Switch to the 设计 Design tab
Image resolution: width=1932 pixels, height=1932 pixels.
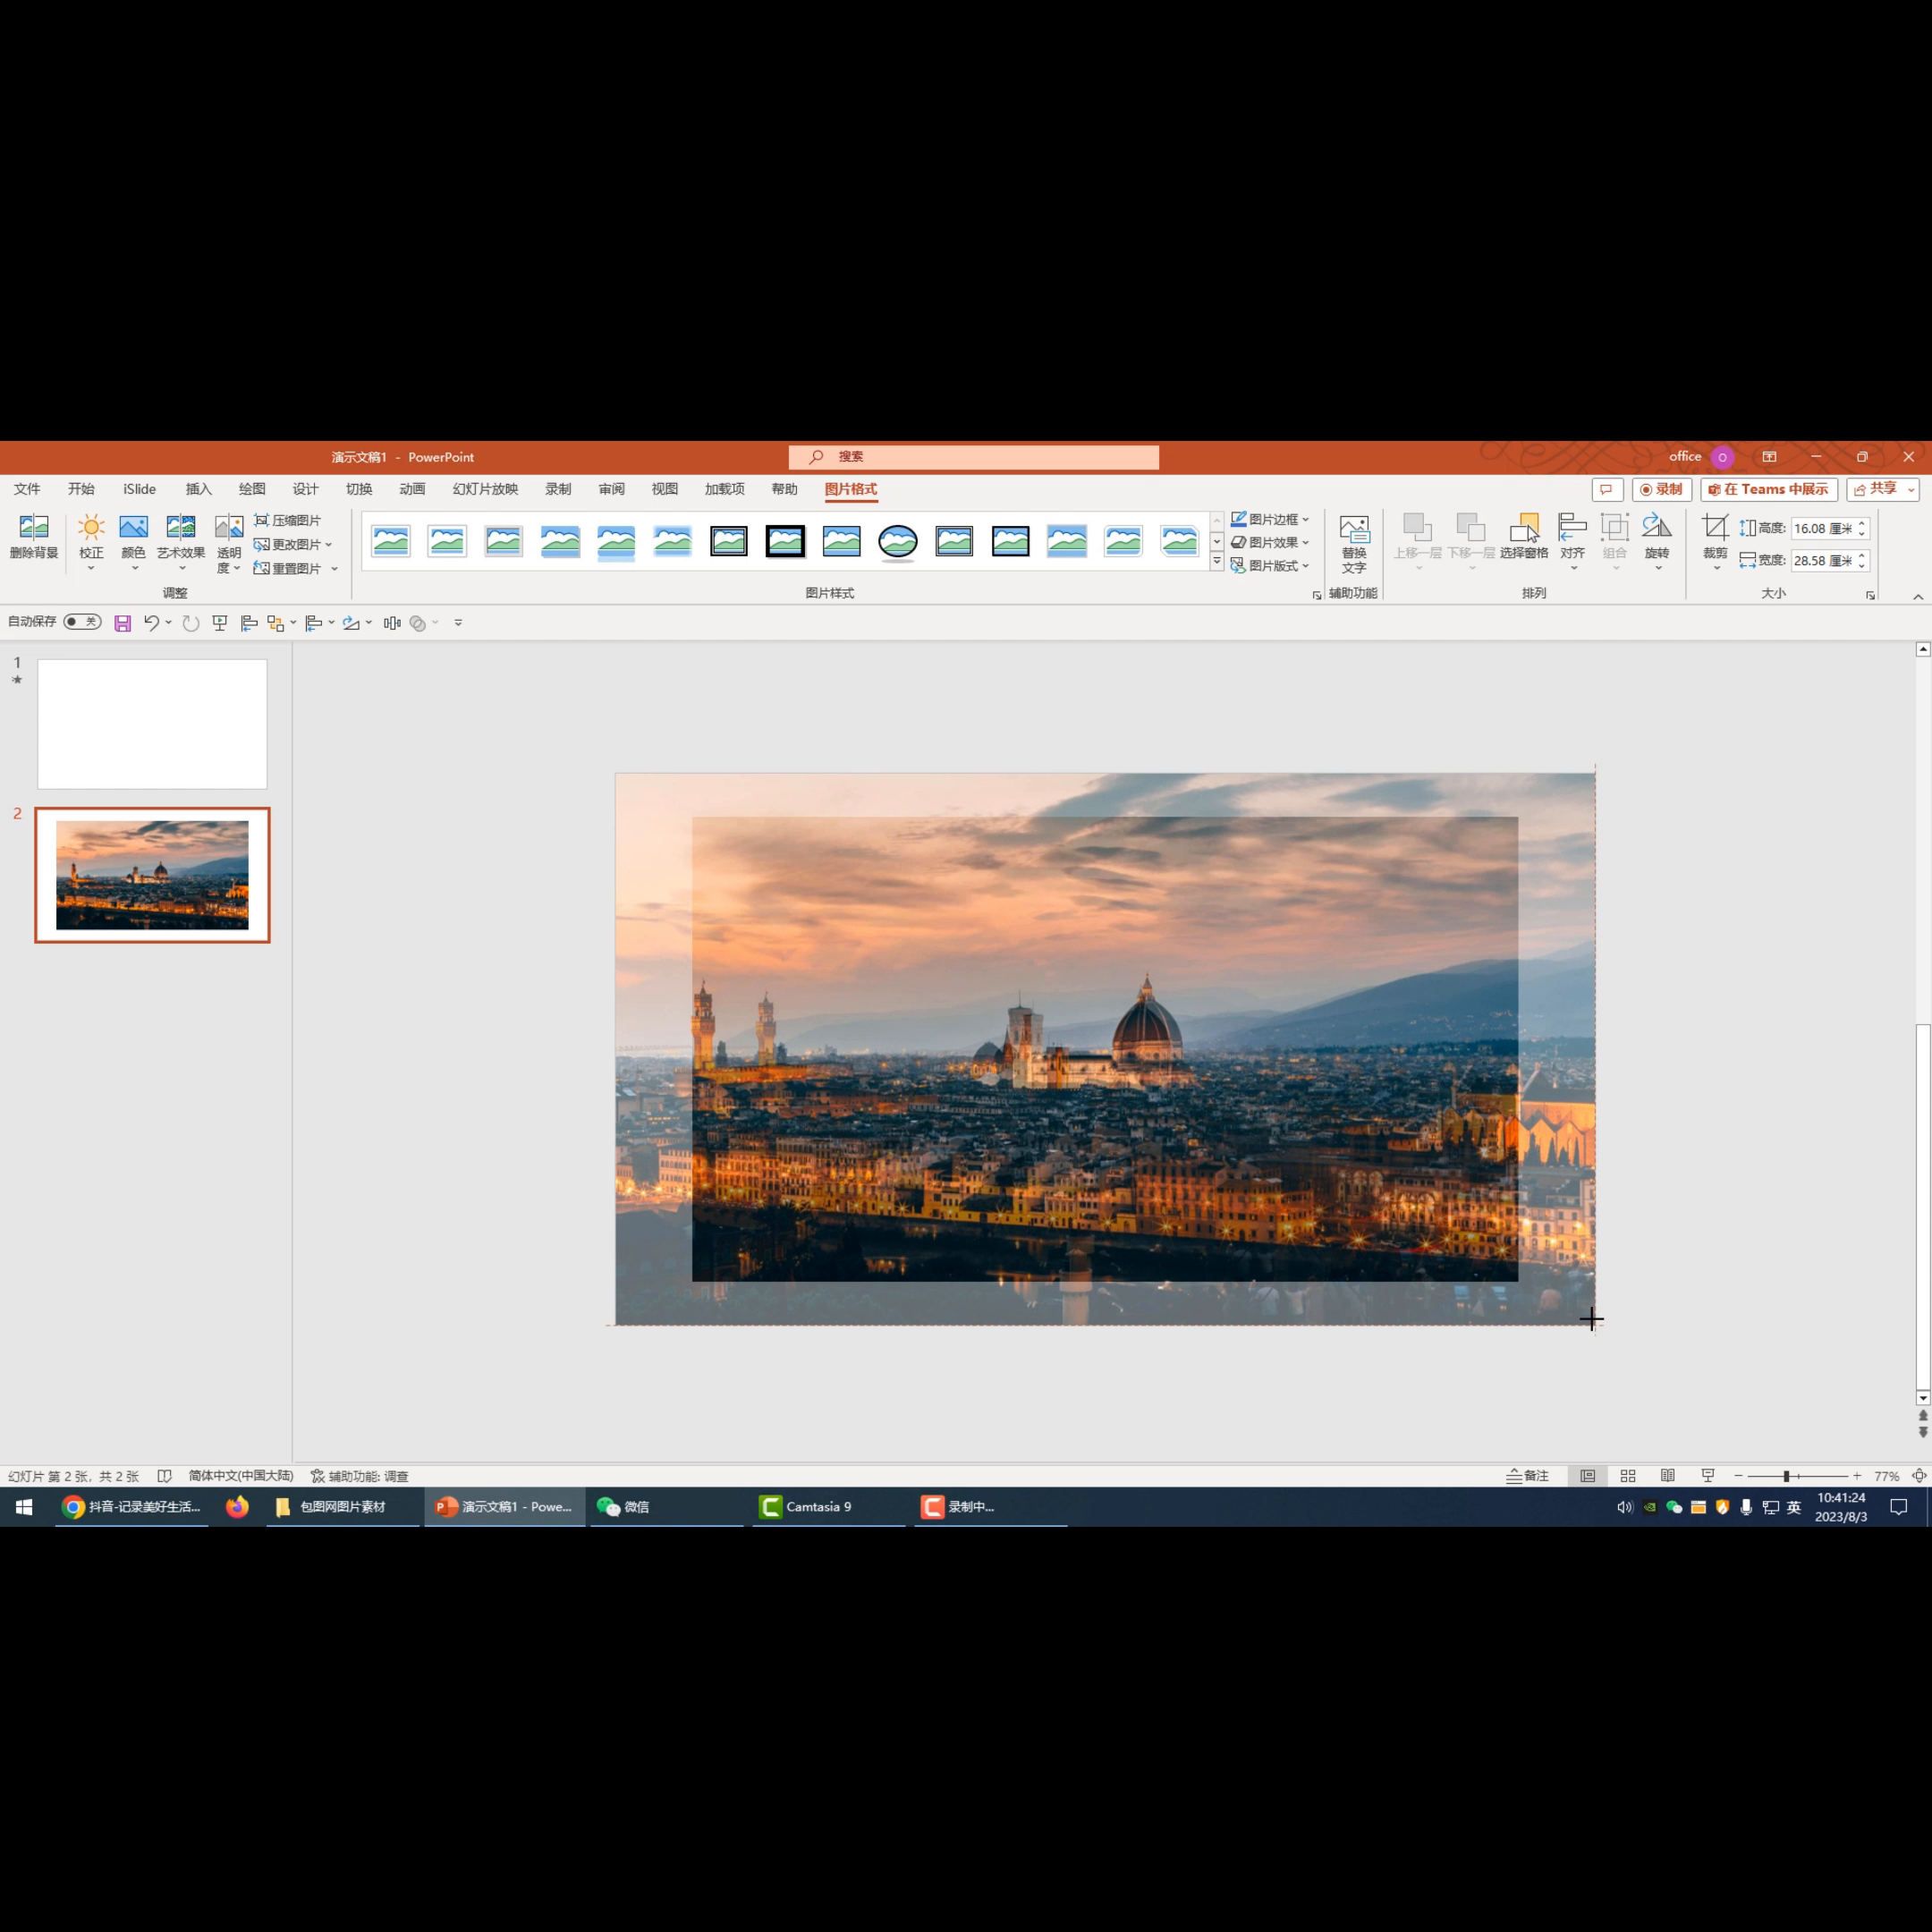coord(305,489)
